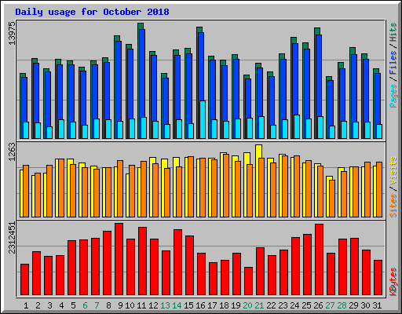Click the orange Sites bar for day 1
This screenshot has width=402, height=314.
(x=26, y=191)
